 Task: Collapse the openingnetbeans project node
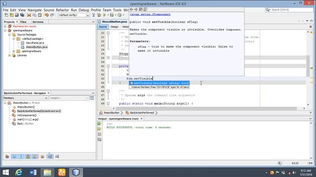click(5, 30)
